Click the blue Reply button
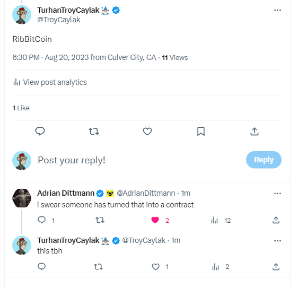298x288 pixels. coord(264,160)
